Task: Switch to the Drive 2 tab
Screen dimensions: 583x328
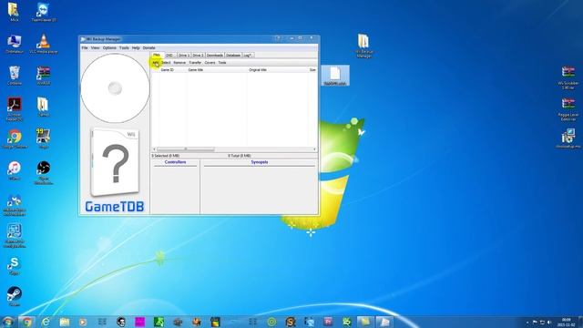Action: click(198, 55)
